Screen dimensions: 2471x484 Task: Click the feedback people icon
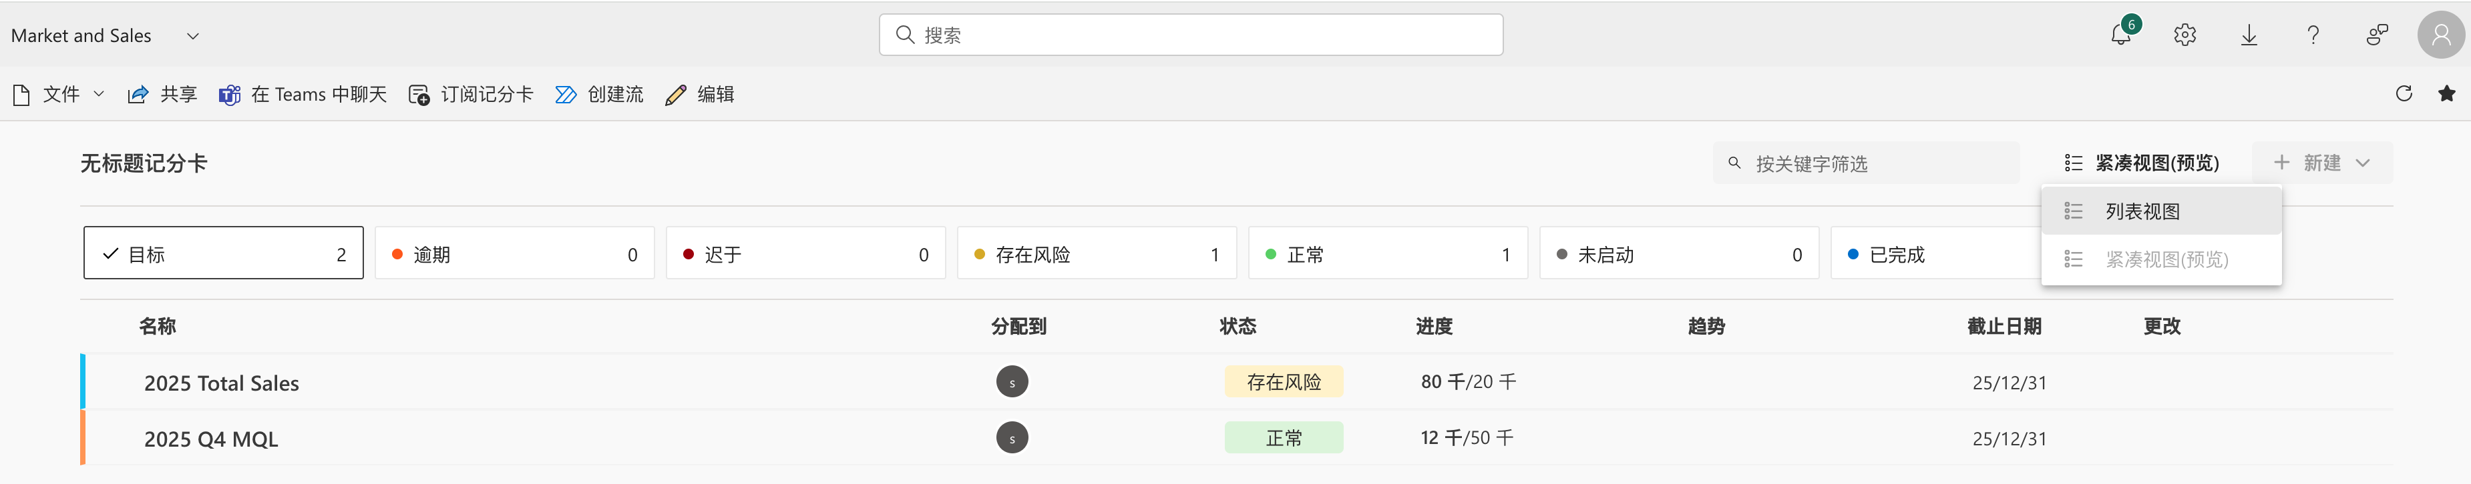pyautogui.click(x=2376, y=35)
